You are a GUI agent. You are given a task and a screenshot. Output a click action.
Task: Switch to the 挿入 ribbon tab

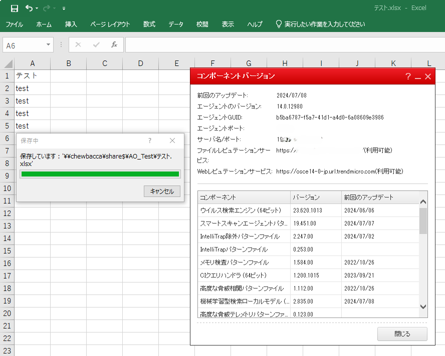[x=71, y=24]
